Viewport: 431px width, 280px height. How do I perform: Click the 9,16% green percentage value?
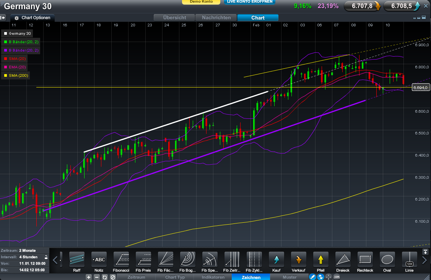click(303, 6)
